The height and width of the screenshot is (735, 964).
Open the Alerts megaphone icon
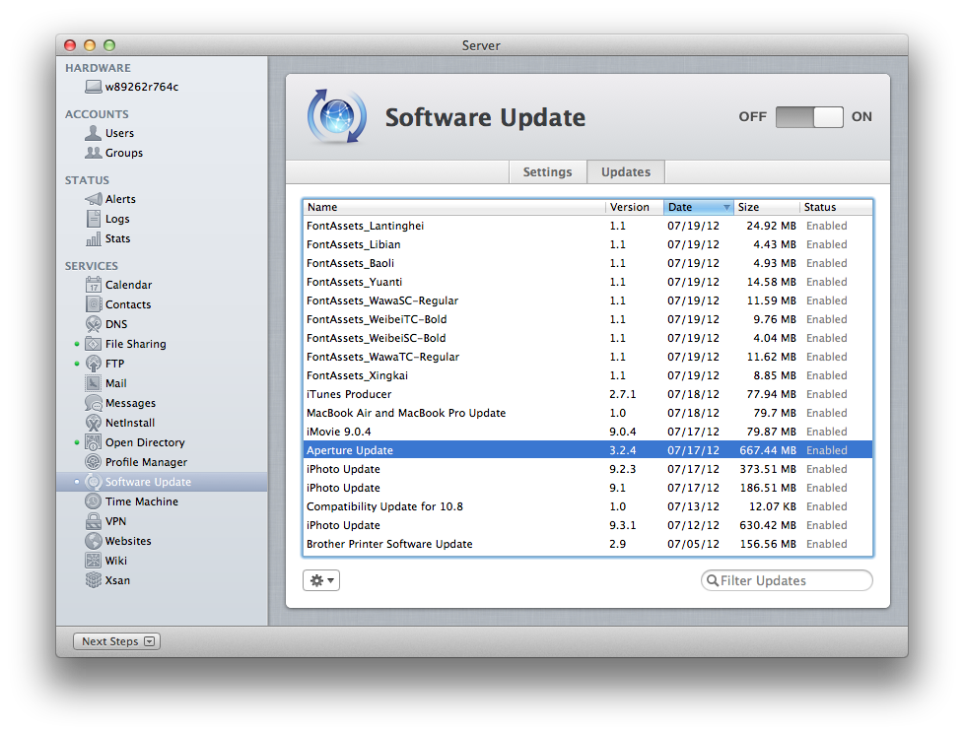tap(94, 199)
